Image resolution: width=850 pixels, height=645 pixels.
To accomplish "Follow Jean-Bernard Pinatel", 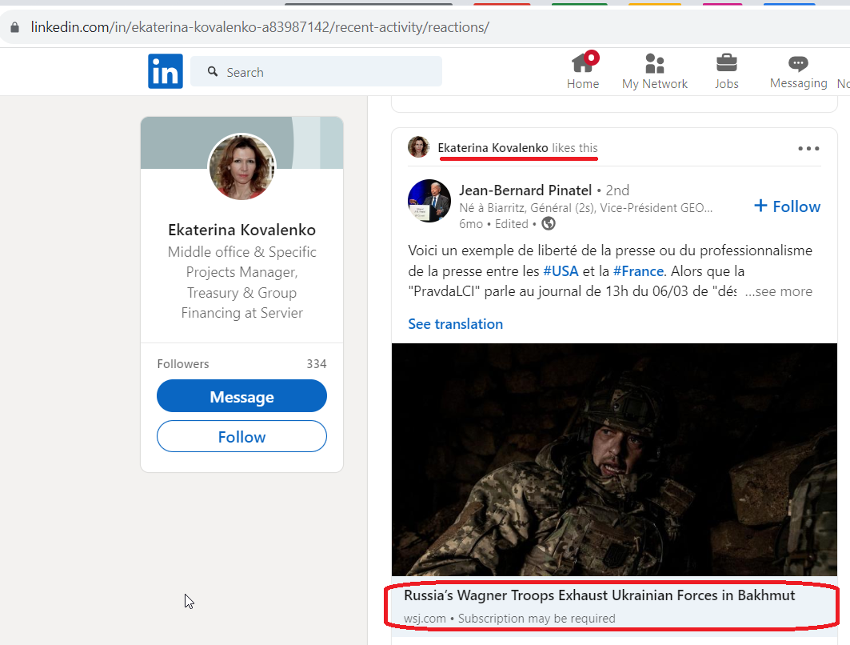I will [x=787, y=206].
